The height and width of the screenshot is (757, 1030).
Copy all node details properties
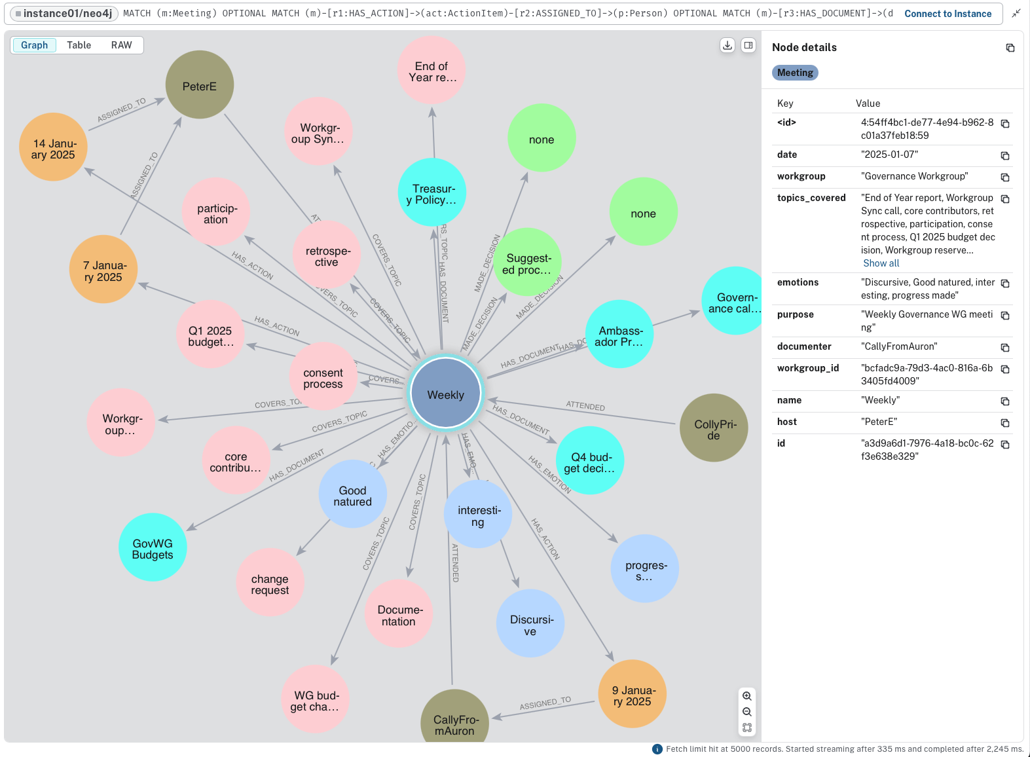[x=1010, y=48]
